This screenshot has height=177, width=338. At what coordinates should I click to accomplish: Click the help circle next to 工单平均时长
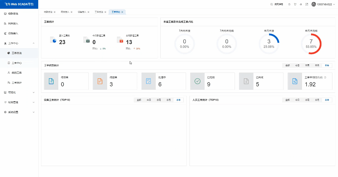[x=325, y=78]
